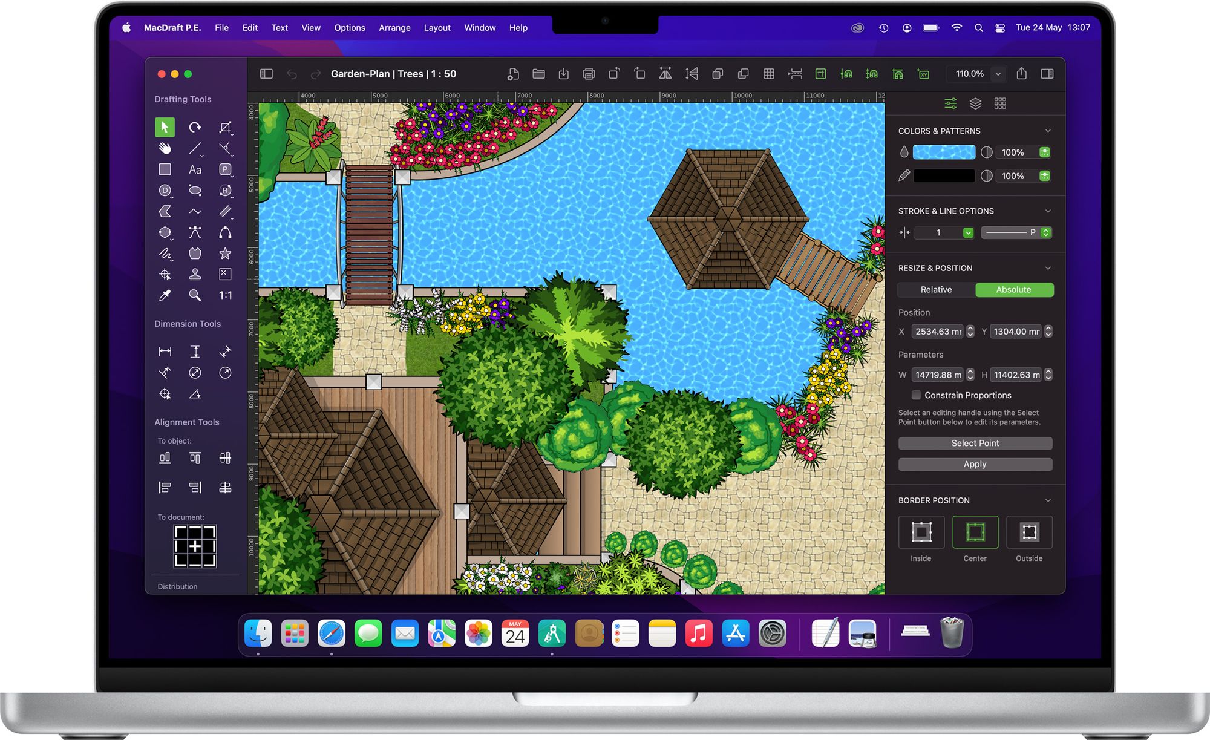Screen dimensions: 1210x740
Task: Pick the eyedropper tool
Action: pos(165,295)
